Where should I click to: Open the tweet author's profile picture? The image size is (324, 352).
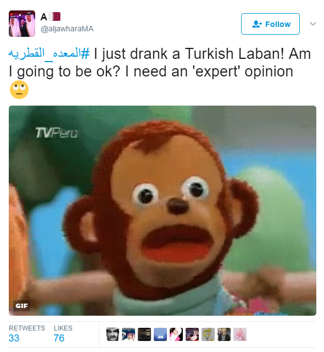22,24
